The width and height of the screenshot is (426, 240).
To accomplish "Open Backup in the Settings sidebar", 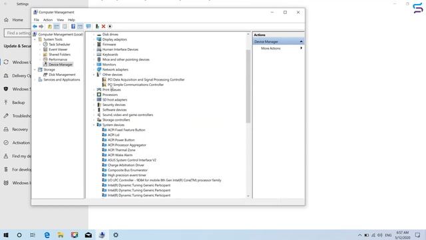I will click(18, 103).
